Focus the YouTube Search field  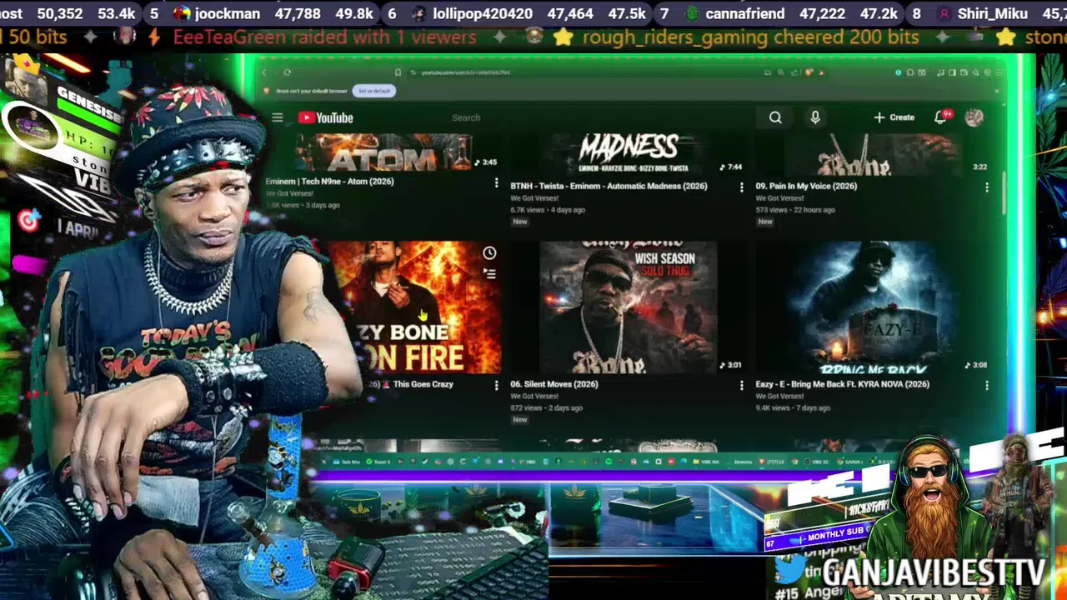click(x=600, y=117)
